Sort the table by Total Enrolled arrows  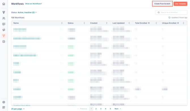(x=156, y=23)
